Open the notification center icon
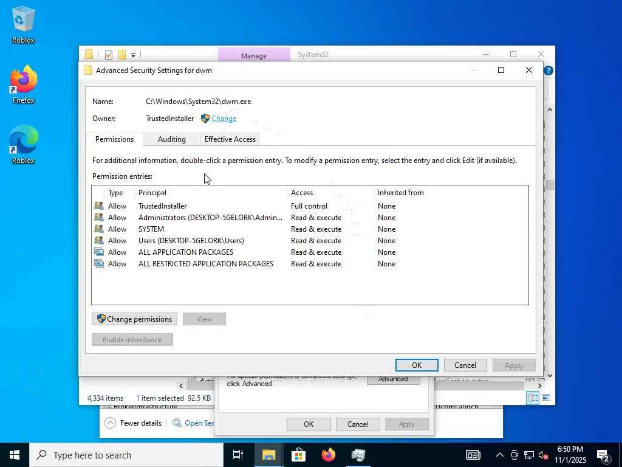This screenshot has width=622, height=467. 603,455
